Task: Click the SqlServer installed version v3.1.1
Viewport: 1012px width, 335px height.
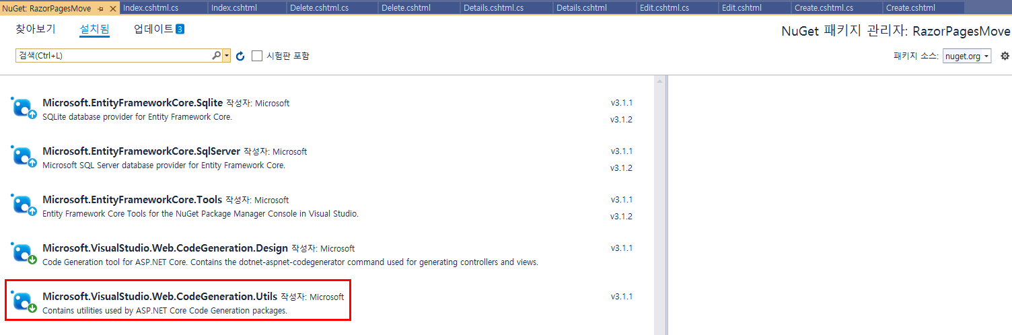Action: tap(621, 151)
